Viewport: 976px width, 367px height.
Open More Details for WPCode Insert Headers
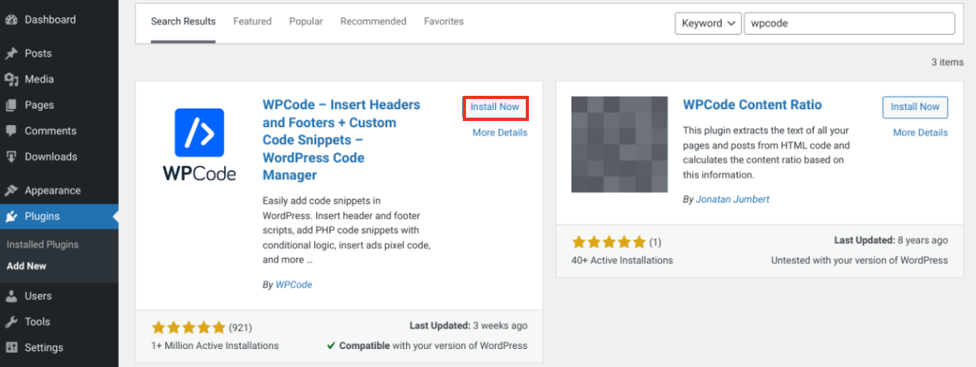500,133
